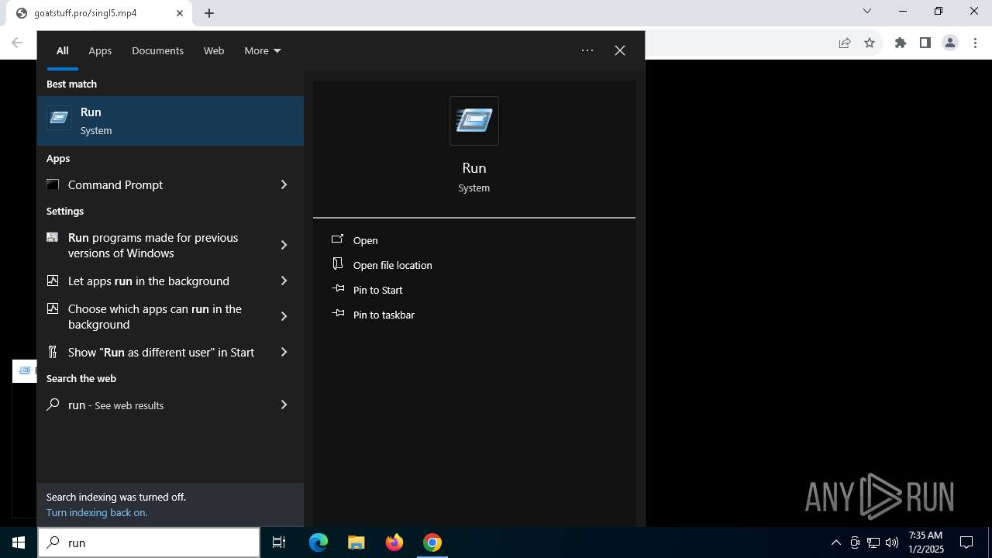The height and width of the screenshot is (558, 992).
Task: Click the three-dots search options icon
Action: click(x=587, y=50)
